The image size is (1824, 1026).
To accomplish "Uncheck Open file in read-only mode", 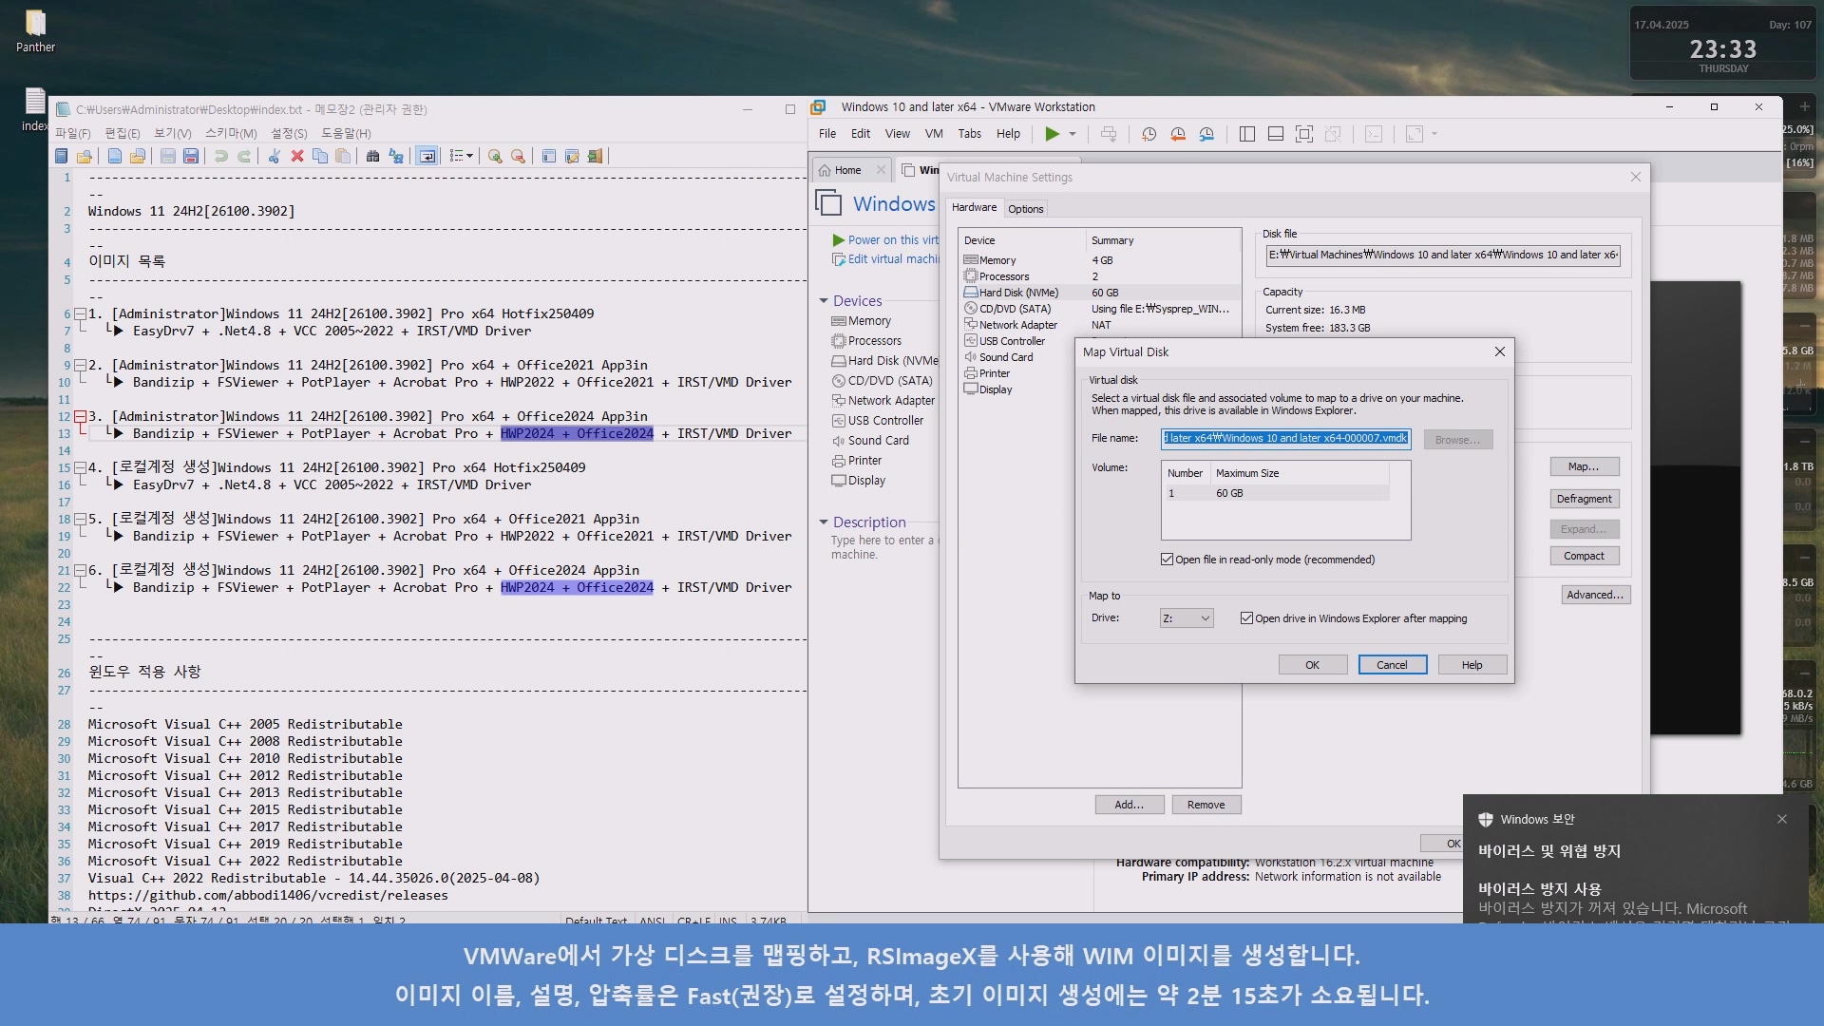I will coord(1167,560).
